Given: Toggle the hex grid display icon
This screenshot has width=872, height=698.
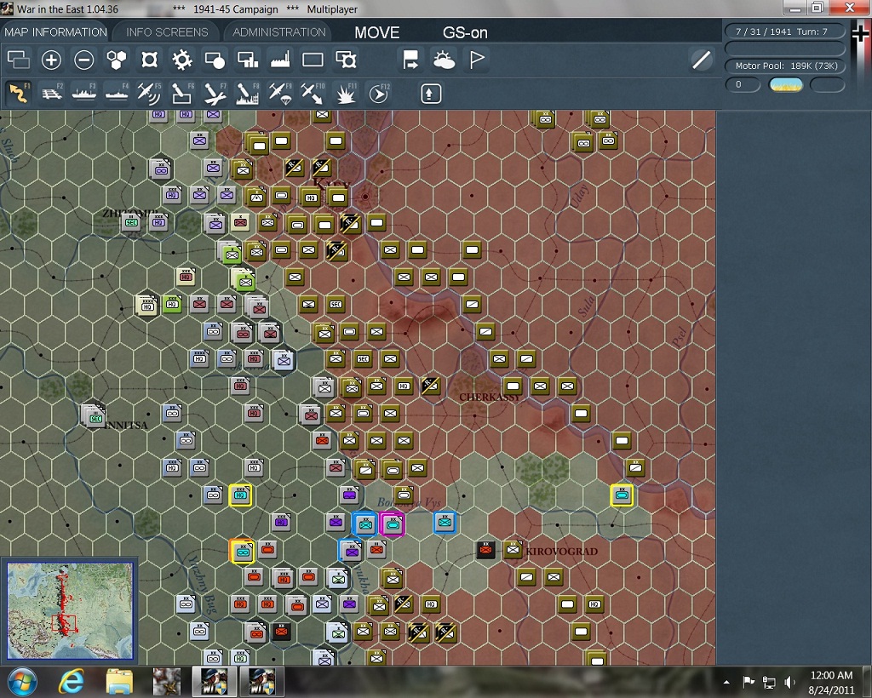Looking at the screenshot, I should coord(117,60).
